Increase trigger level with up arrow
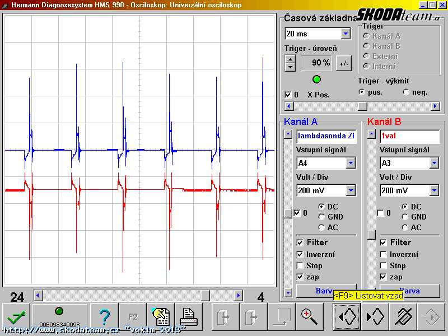This screenshot has width=448, height=336. click(290, 59)
